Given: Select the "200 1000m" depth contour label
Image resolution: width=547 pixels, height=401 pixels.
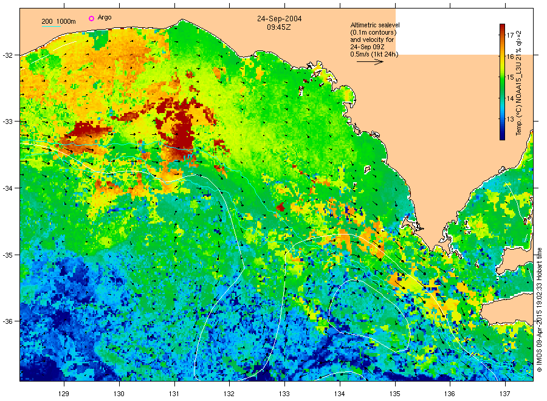Looking at the screenshot, I should coord(58,21).
